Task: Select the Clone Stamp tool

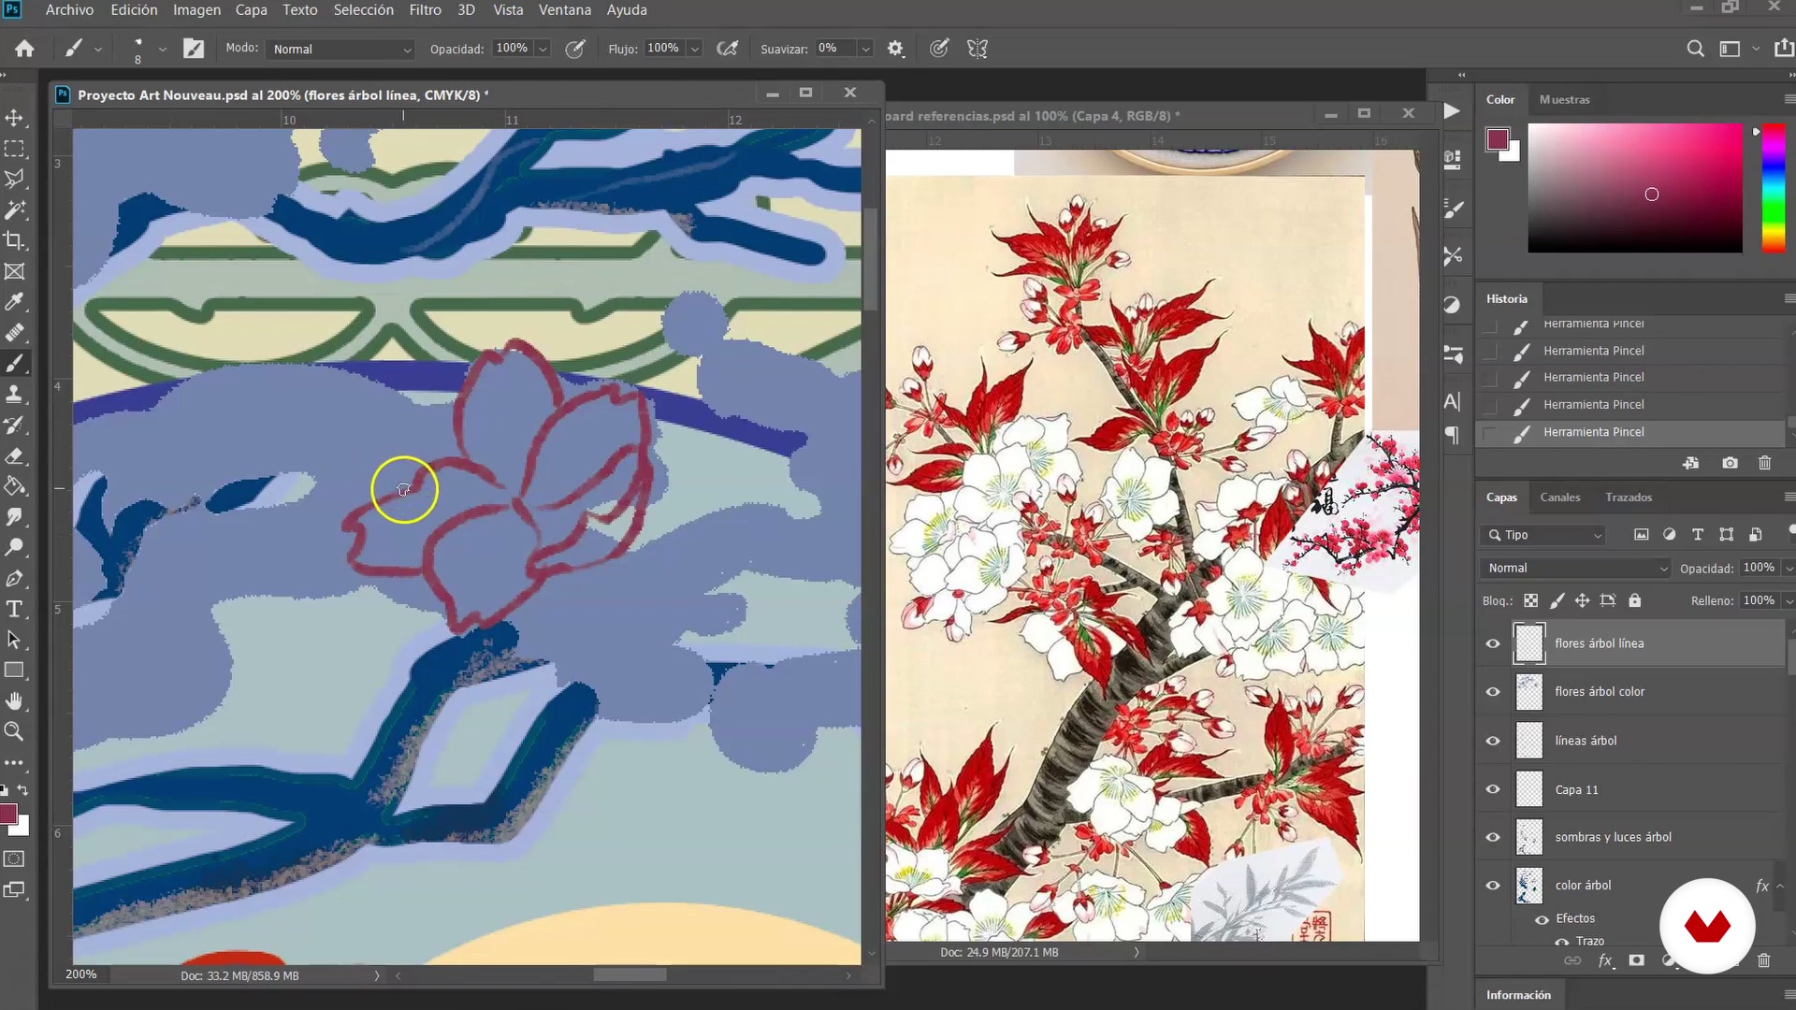Action: pos(14,394)
